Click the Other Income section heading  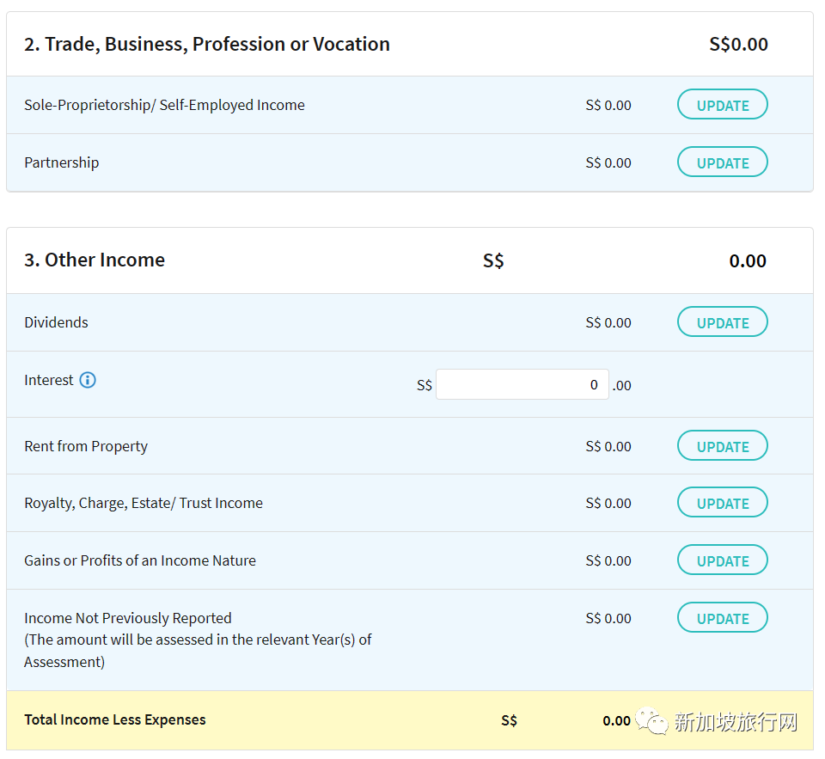point(95,260)
